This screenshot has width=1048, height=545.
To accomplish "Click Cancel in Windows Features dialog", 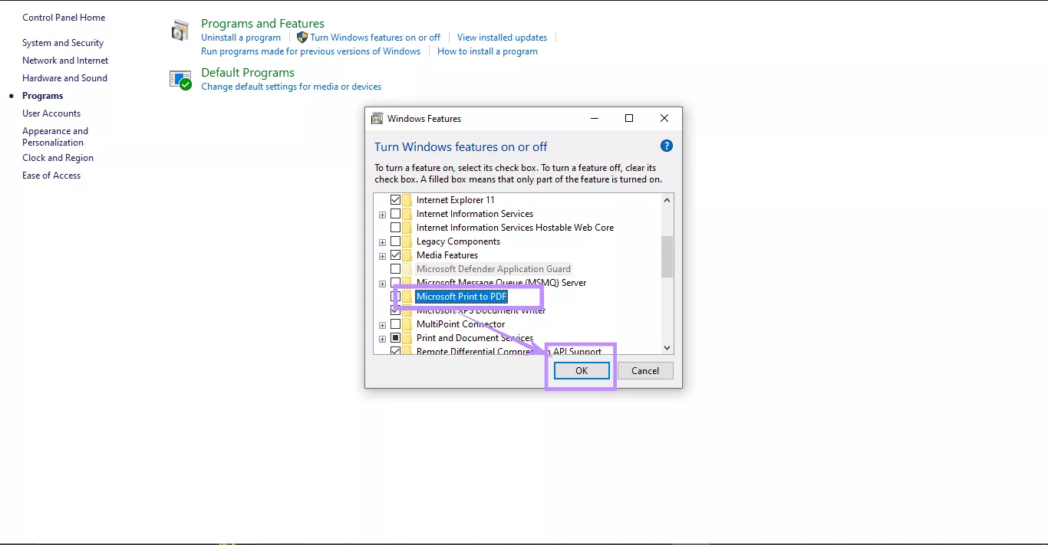I will click(645, 371).
